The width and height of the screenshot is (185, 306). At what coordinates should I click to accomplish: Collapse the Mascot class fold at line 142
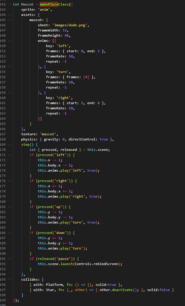point(10,5)
